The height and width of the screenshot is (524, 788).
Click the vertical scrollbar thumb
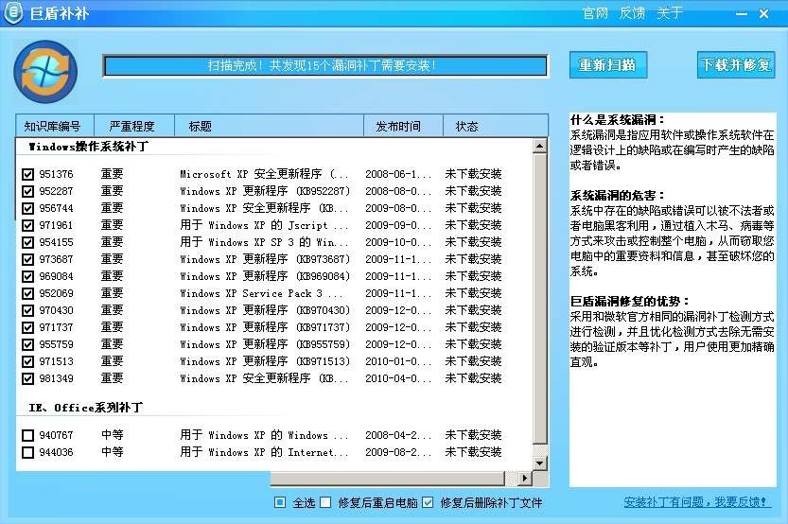540,299
